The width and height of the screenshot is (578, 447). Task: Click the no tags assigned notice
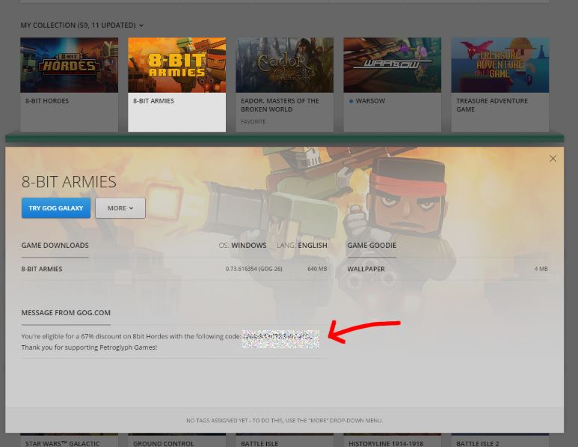(285, 421)
